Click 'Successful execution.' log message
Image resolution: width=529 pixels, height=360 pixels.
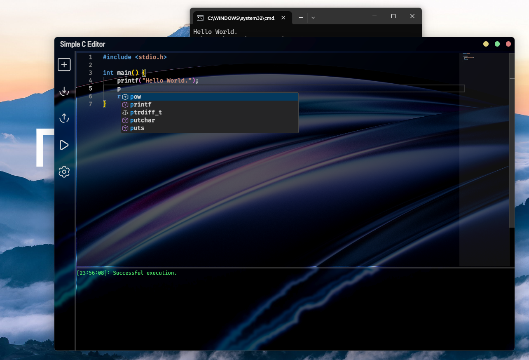[145, 273]
